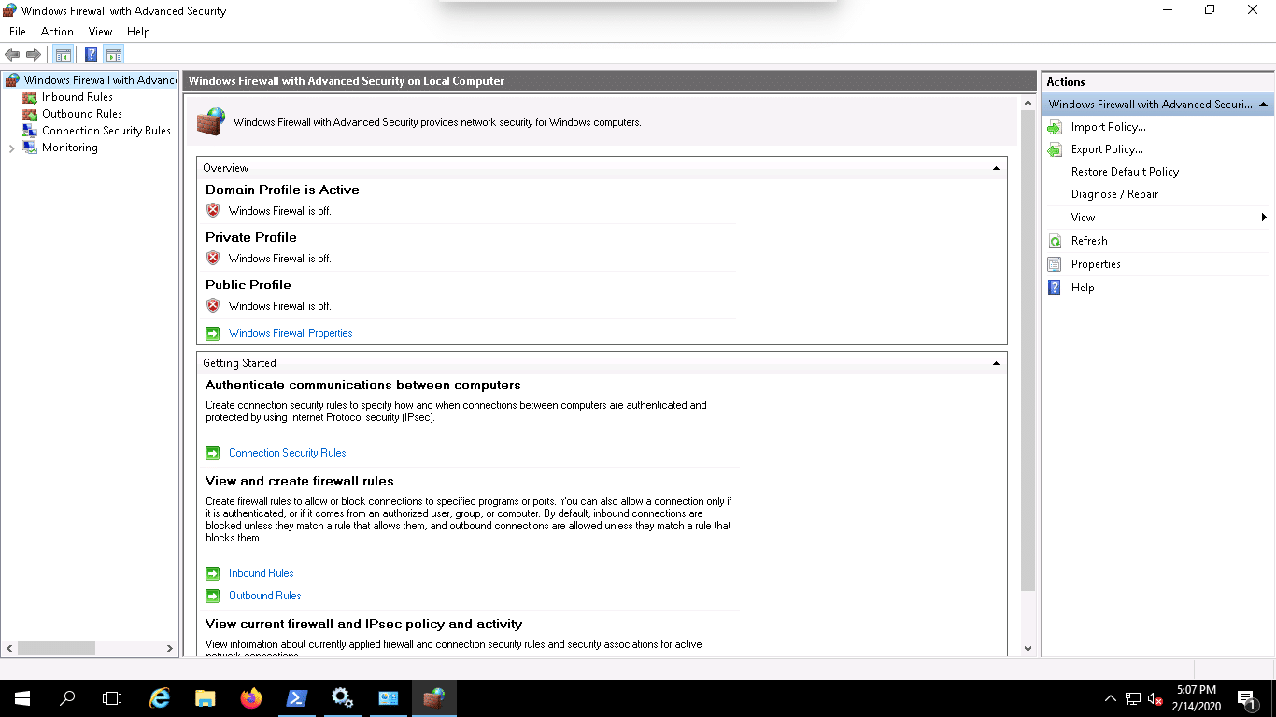Image resolution: width=1276 pixels, height=717 pixels.
Task: Click the tree pane scroll-right arrow
Action: click(170, 648)
